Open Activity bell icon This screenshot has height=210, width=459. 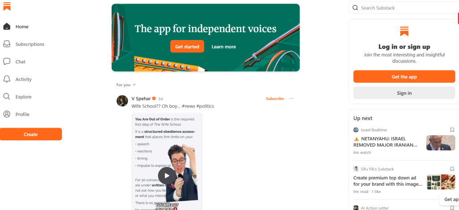click(x=7, y=79)
